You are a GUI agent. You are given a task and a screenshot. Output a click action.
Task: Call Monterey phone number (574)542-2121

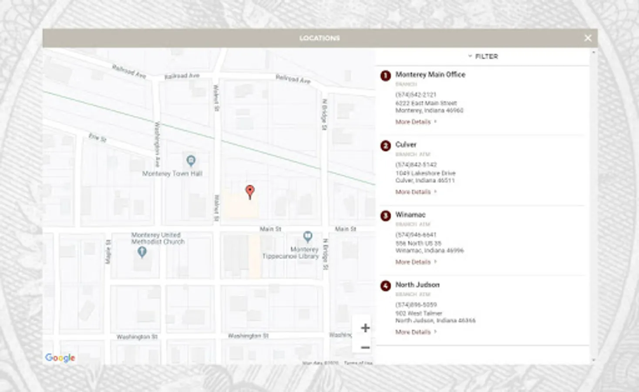click(x=416, y=95)
